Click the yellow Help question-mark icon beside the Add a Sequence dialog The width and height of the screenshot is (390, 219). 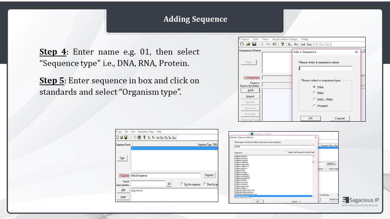pyautogui.click(x=282, y=44)
